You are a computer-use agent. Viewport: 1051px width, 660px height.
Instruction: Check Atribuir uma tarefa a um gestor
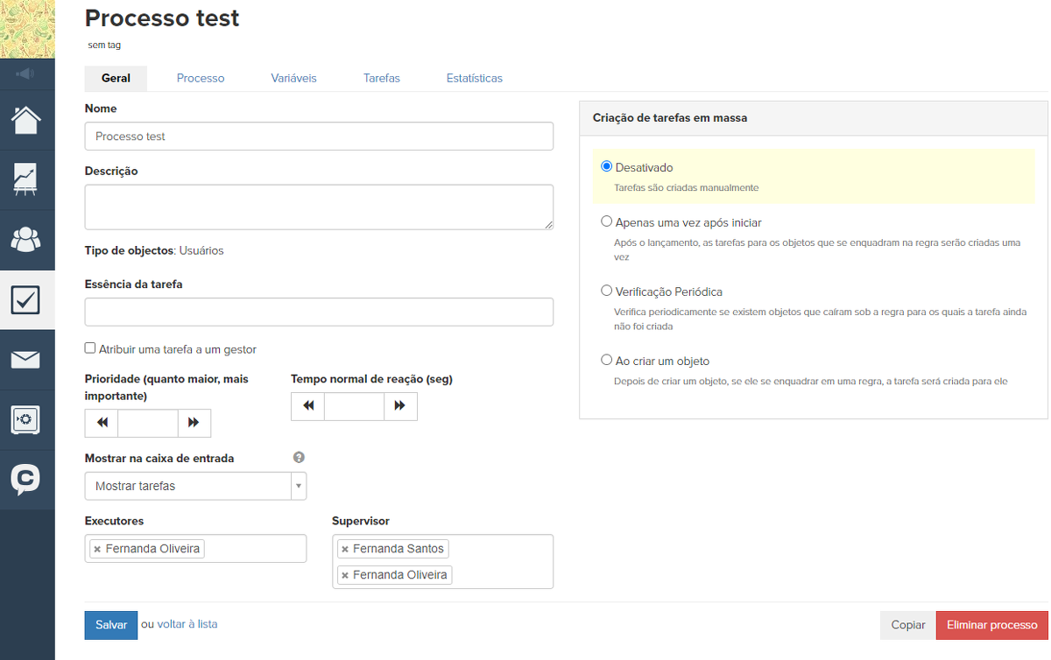[x=90, y=348]
